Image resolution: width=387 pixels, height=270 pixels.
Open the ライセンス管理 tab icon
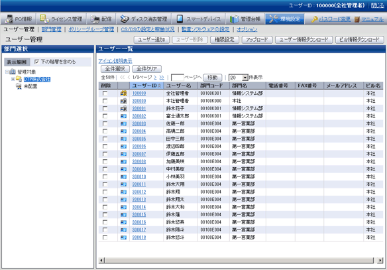44,19
